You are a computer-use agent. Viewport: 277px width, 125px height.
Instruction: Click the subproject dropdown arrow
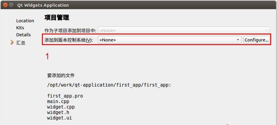click(266, 30)
